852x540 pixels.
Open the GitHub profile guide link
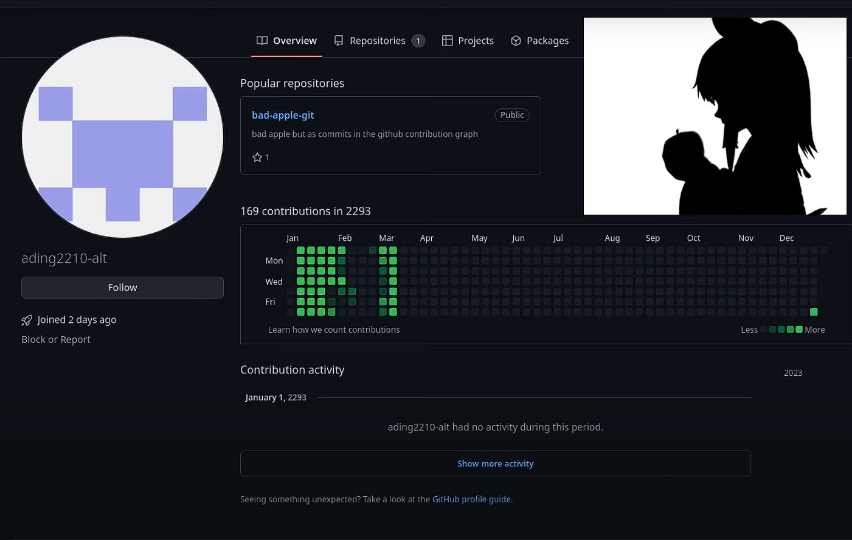click(x=472, y=499)
